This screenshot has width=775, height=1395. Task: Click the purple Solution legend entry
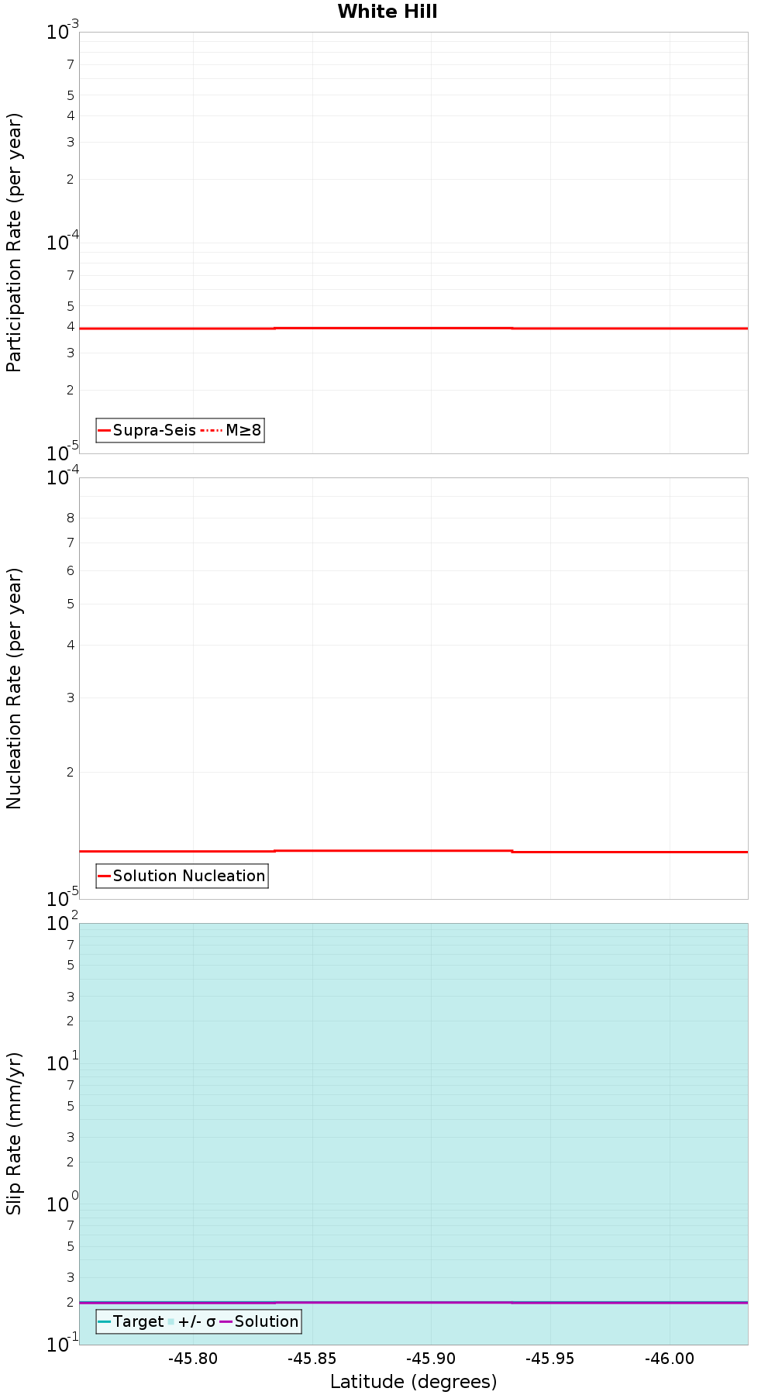pos(260,1321)
